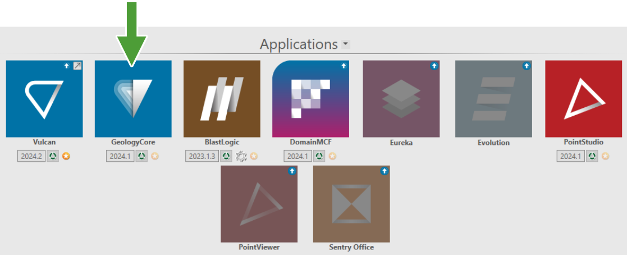Image resolution: width=627 pixels, height=255 pixels.
Task: Click the BlastLogic name label
Action: [222, 142]
